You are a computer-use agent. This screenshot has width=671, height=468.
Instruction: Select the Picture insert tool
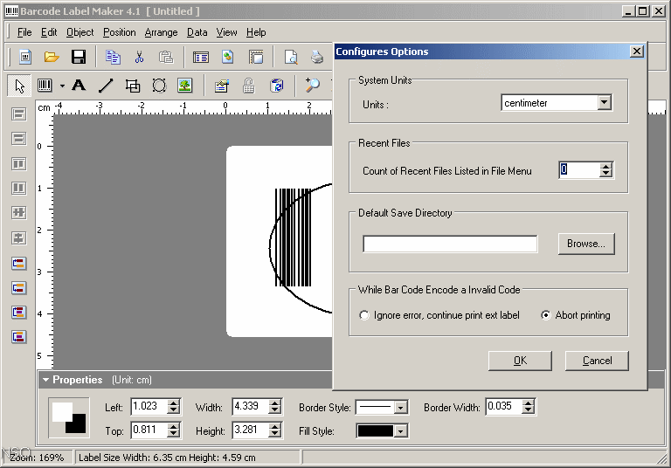185,86
